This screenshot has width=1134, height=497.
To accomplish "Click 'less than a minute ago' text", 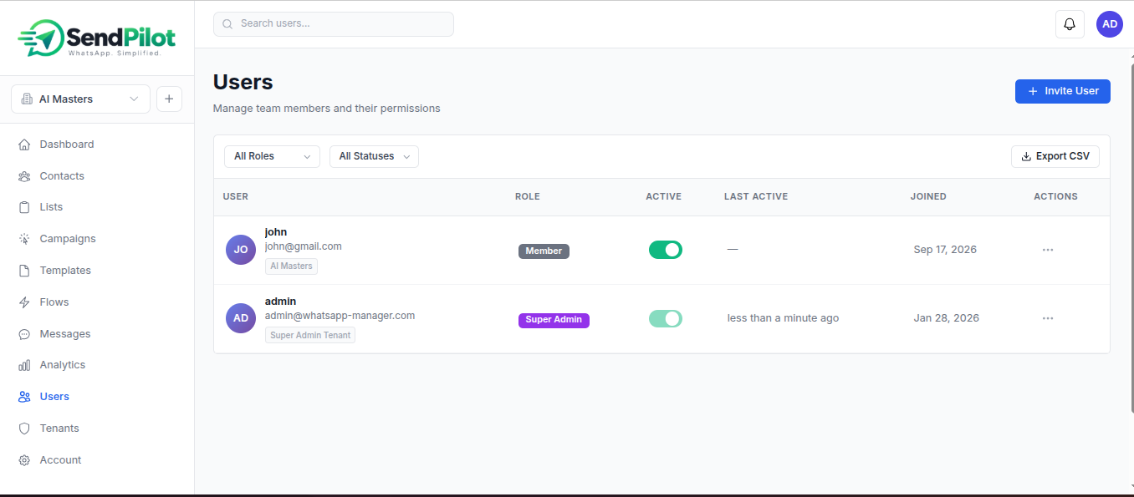I will coord(783,318).
